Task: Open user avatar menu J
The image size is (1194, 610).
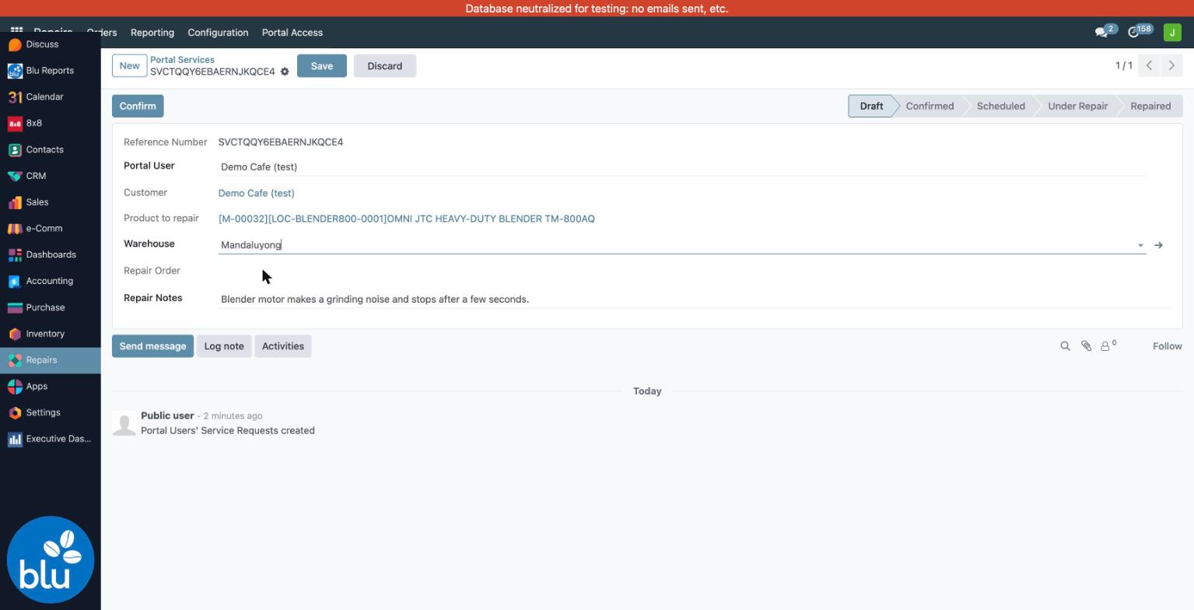Action: 1172,32
